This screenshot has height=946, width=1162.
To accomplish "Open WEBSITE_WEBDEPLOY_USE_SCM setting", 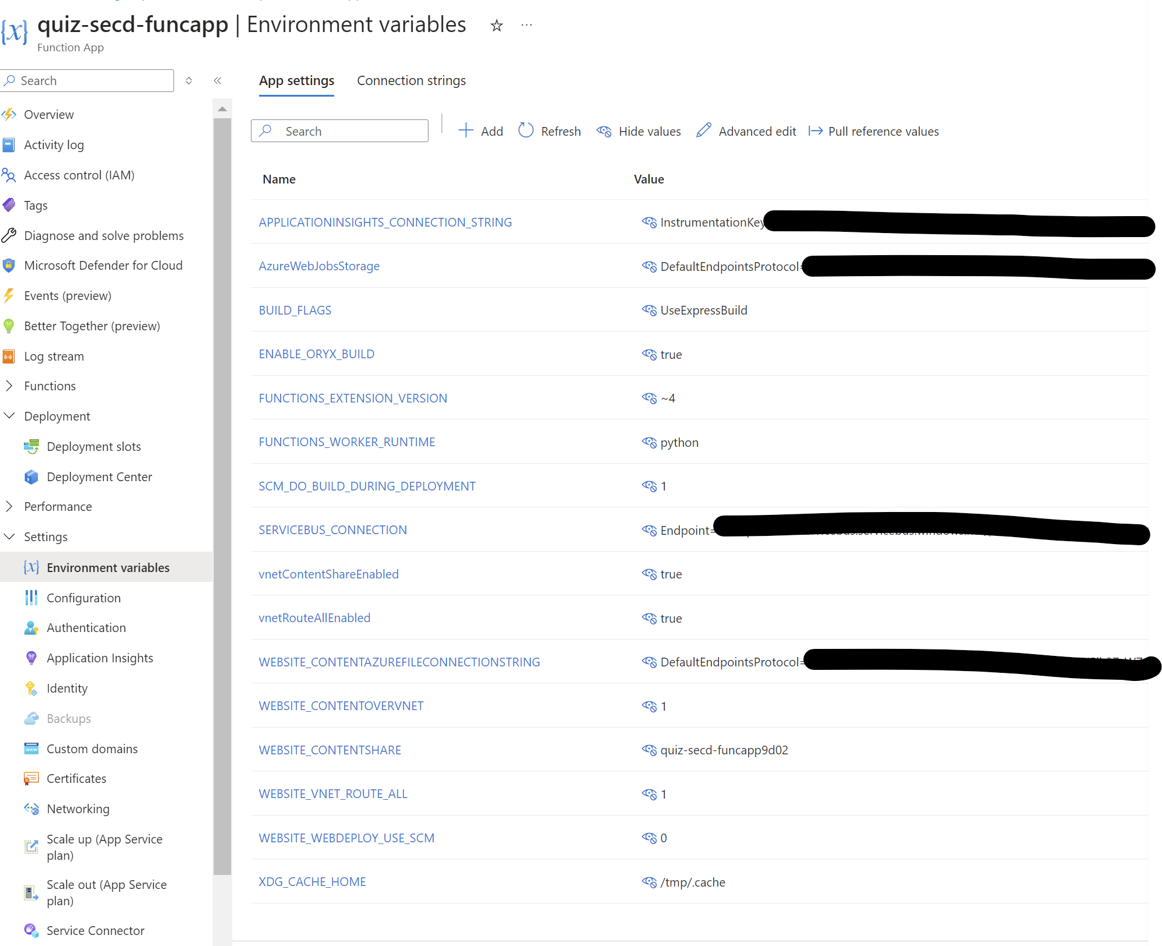I will [x=346, y=838].
